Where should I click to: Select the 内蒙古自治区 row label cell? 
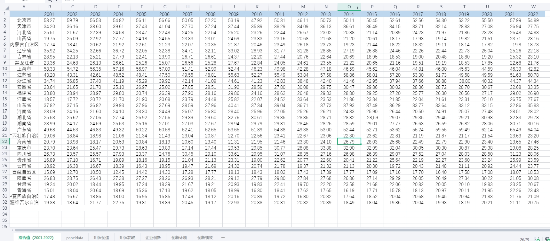(24, 44)
